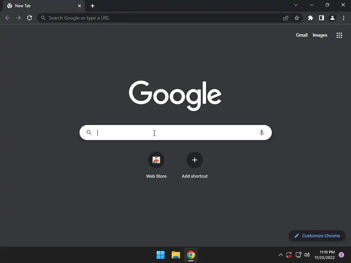
Task: Share this page with the share icon
Action: 286,18
